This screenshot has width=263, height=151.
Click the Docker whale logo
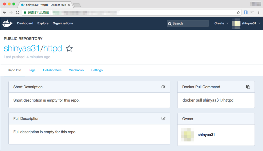(8, 23)
